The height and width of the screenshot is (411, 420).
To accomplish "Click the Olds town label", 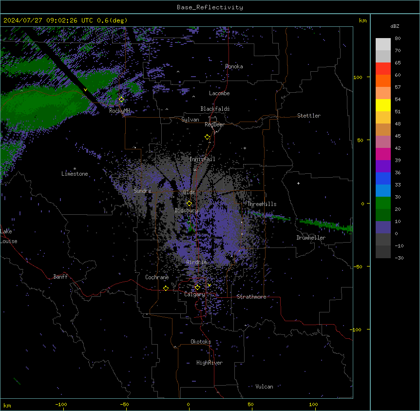I will [189, 192].
